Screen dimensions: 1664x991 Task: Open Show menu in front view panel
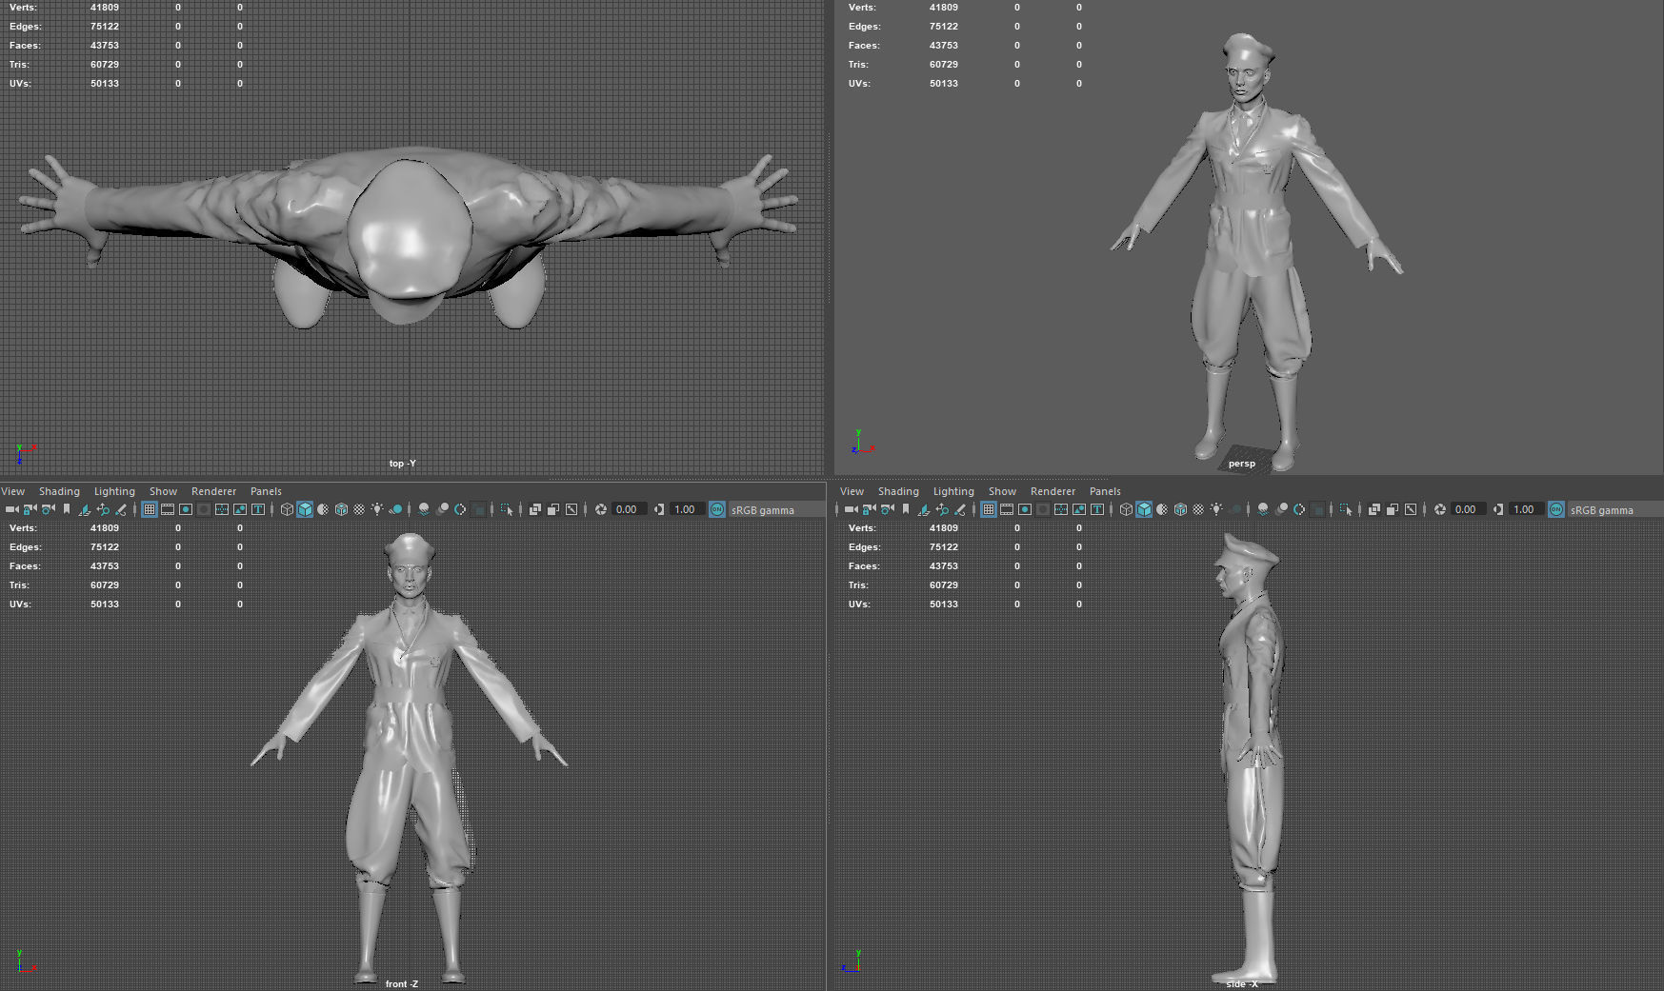[x=163, y=491]
